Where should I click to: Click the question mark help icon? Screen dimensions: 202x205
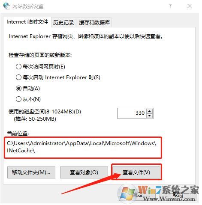coord(170,6)
